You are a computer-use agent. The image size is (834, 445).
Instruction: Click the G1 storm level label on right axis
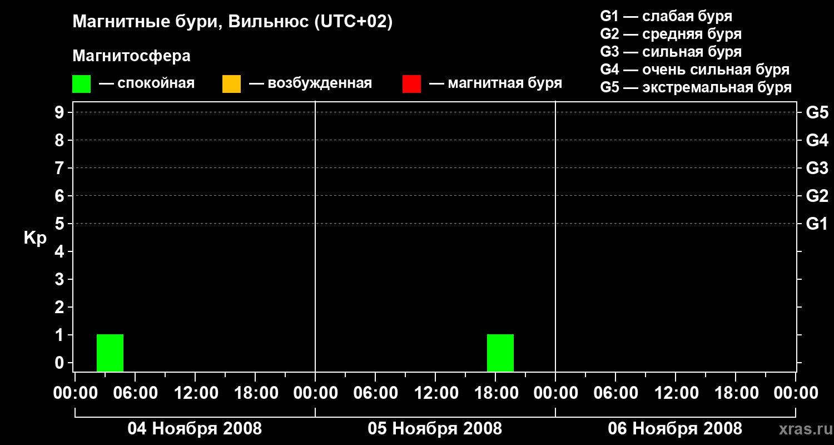pyautogui.click(x=817, y=224)
